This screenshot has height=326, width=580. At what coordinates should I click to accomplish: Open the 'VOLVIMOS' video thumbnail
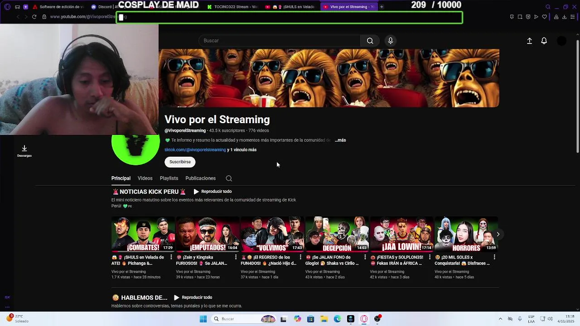click(x=272, y=234)
